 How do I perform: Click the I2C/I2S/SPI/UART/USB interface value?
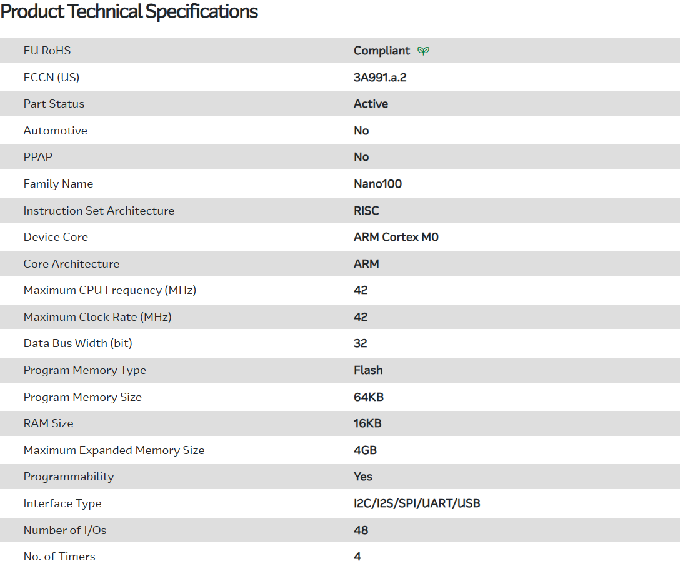(417, 503)
